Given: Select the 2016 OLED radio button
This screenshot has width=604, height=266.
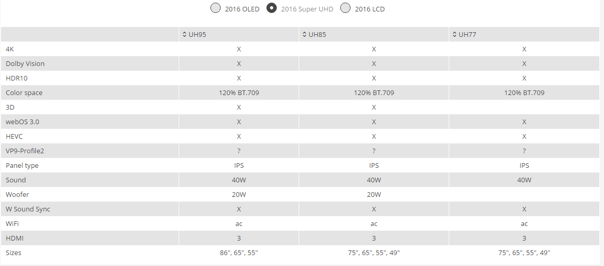Looking at the screenshot, I should coord(216,8).
